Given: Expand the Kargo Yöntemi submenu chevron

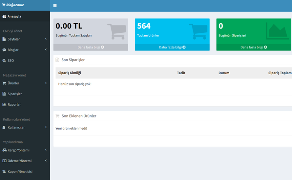Looking at the screenshot, I should (46, 150).
